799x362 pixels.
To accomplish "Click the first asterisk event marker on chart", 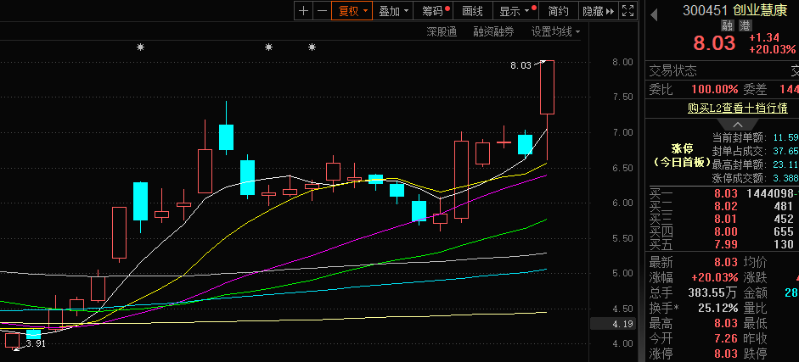I will tap(141, 48).
